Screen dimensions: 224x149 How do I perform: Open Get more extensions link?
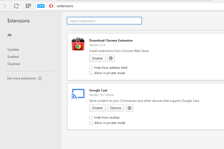(21, 78)
